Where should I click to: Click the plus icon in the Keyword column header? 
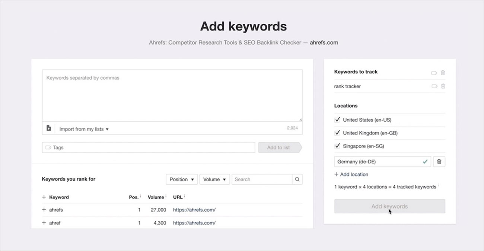coord(44,197)
